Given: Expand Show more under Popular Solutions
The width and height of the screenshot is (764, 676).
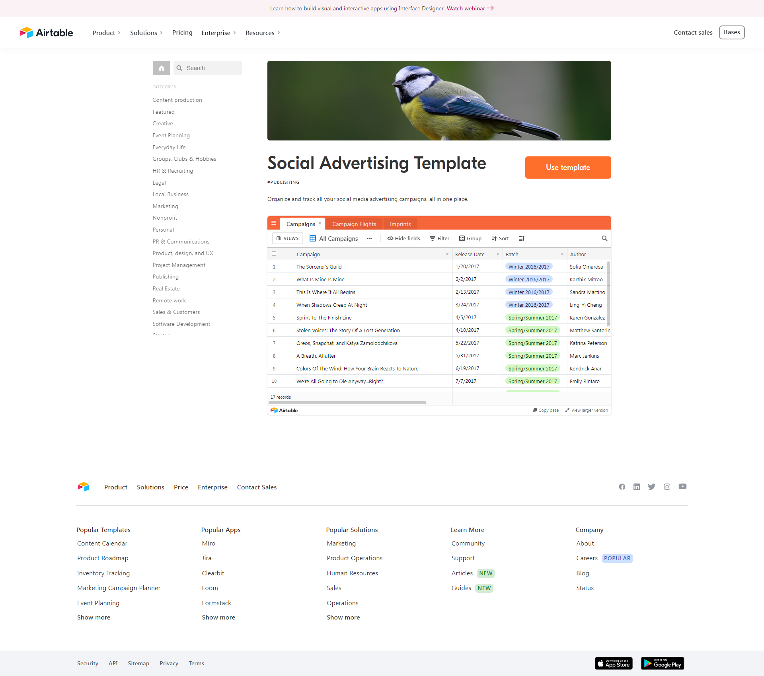Looking at the screenshot, I should tap(343, 618).
